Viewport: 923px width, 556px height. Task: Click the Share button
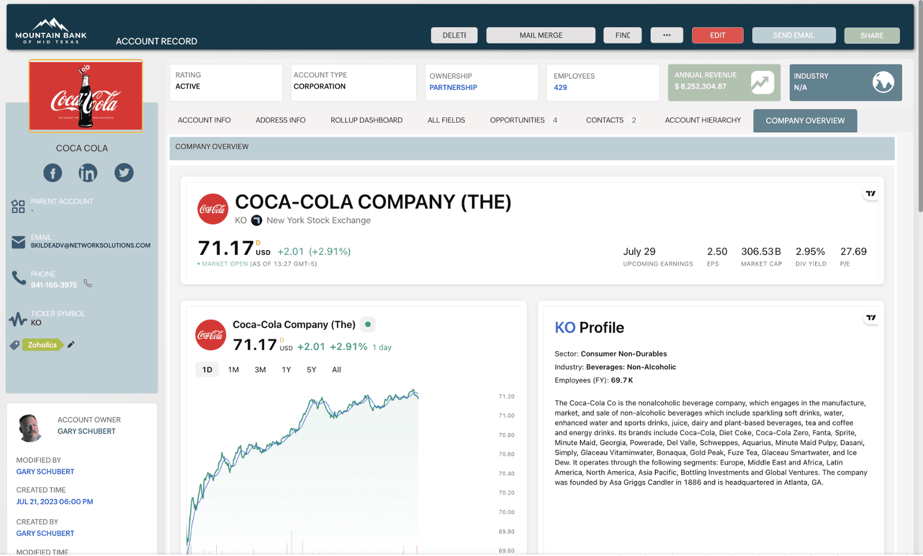click(x=872, y=35)
